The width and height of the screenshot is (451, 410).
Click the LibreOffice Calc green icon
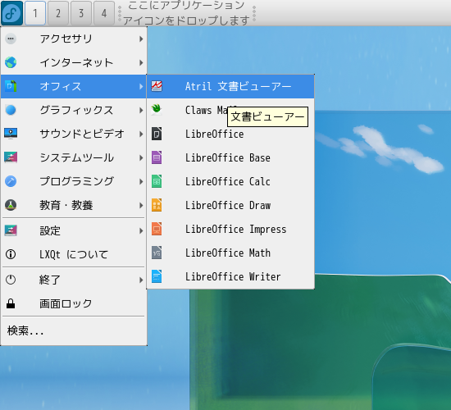157,181
